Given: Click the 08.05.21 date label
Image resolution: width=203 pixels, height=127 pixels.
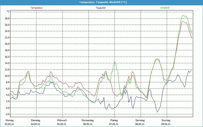Looking at the screenshot, I should coord(140,124).
